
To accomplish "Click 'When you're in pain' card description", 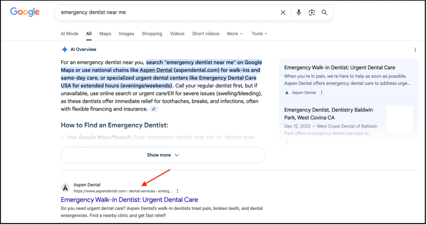I will 347,80.
